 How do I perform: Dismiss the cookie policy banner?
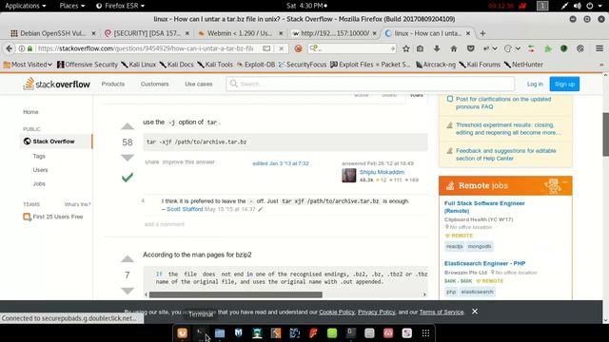tap(475, 312)
